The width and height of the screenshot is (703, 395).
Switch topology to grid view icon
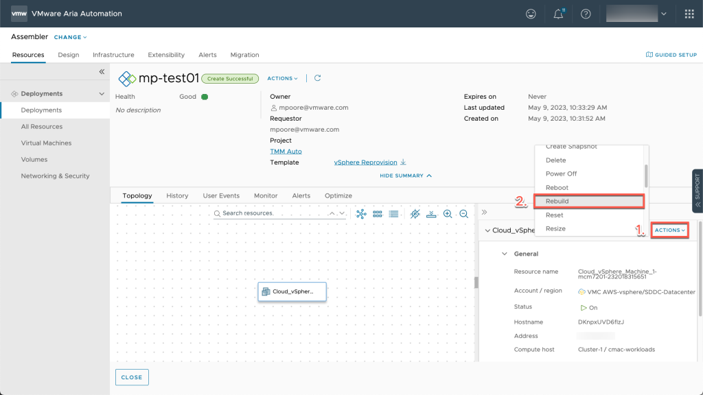click(x=378, y=214)
